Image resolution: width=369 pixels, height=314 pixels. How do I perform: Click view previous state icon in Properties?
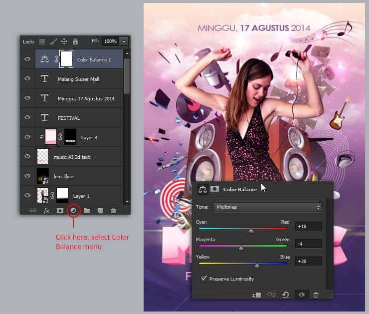[x=271, y=295]
